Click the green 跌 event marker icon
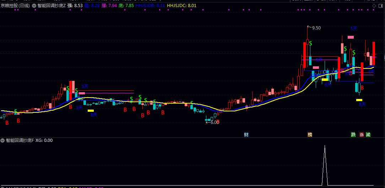The image size is (385, 188). (353, 135)
